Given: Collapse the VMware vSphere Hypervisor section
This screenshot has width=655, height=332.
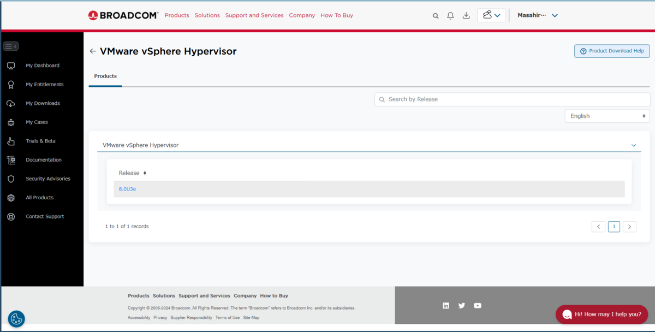Looking at the screenshot, I should (634, 145).
